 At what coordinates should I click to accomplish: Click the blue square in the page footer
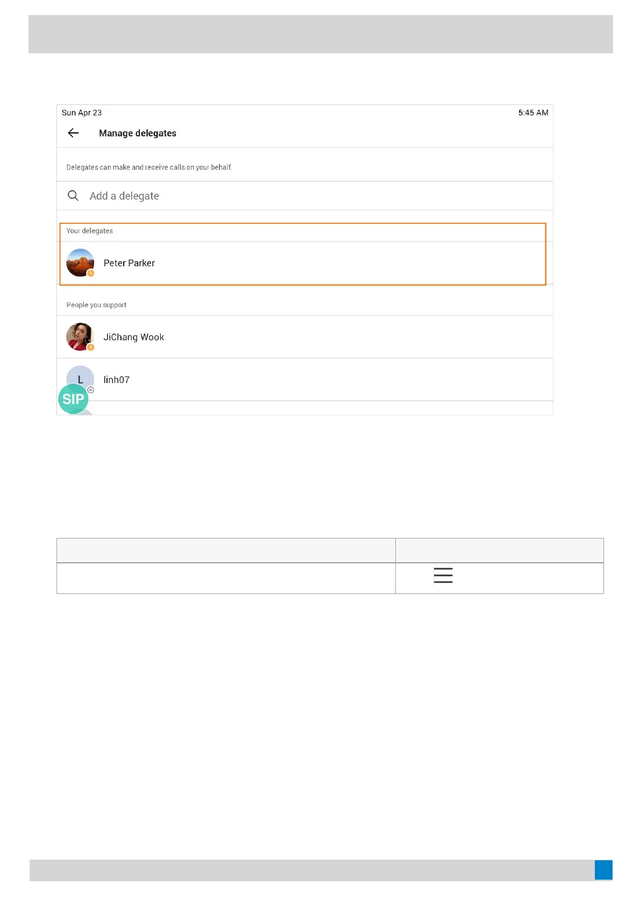pyautogui.click(x=603, y=870)
